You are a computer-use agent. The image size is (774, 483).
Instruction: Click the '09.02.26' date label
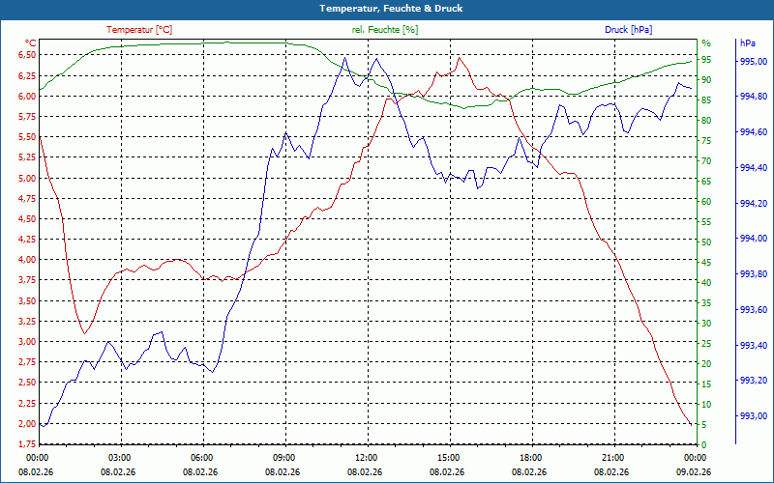[x=694, y=471]
